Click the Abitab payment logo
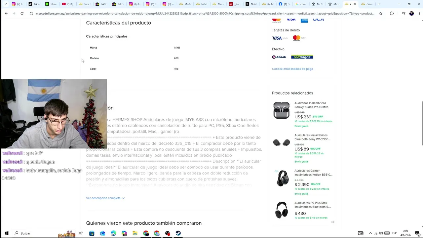Viewport: 423px width, 238px height. click(x=279, y=57)
